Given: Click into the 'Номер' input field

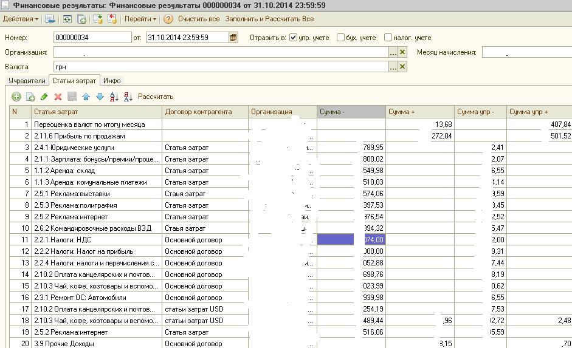Looking at the screenshot, I should [x=92, y=38].
